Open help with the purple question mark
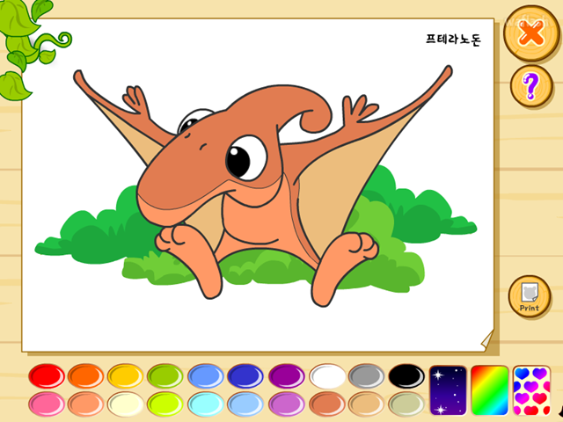 point(531,86)
